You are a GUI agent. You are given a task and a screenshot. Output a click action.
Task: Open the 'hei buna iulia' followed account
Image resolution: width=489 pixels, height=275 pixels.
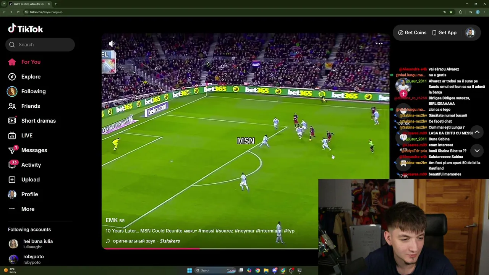[31, 244]
